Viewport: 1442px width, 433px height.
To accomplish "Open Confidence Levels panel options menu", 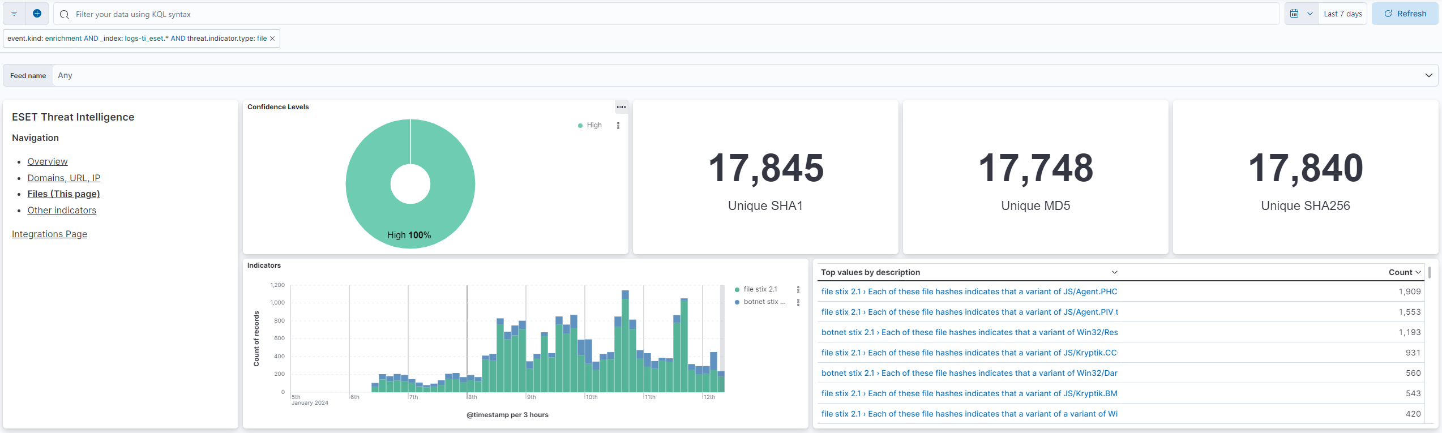I will tap(621, 107).
